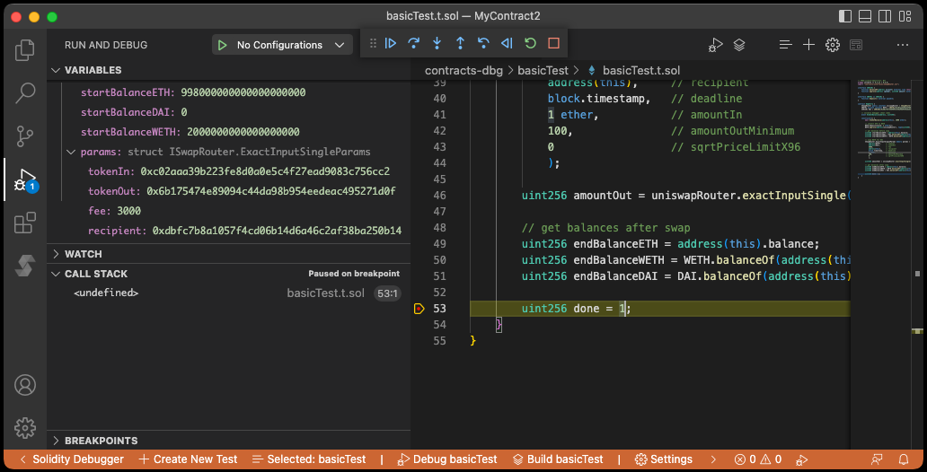The width and height of the screenshot is (927, 472).
Task: Step into the function call
Action: click(437, 43)
